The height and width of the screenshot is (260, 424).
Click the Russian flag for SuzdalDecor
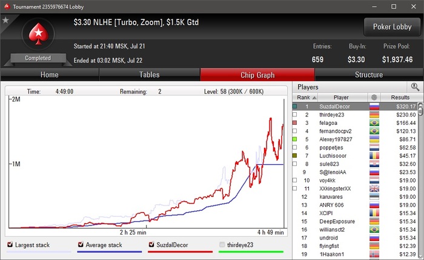pos(374,107)
